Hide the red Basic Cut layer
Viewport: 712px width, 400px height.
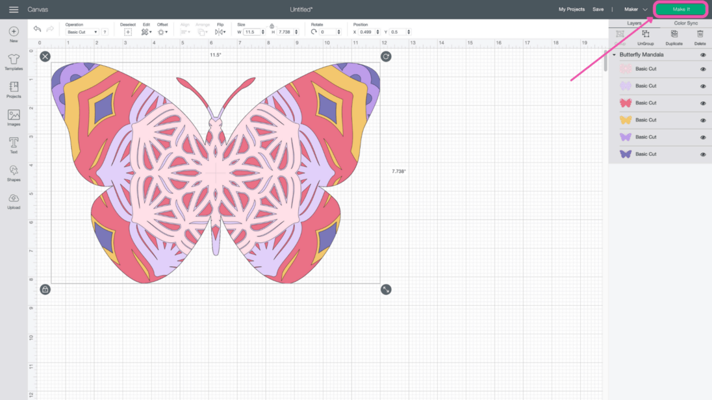click(x=703, y=103)
